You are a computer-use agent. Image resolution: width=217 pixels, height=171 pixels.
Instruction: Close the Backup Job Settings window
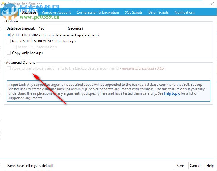coord(212,4)
